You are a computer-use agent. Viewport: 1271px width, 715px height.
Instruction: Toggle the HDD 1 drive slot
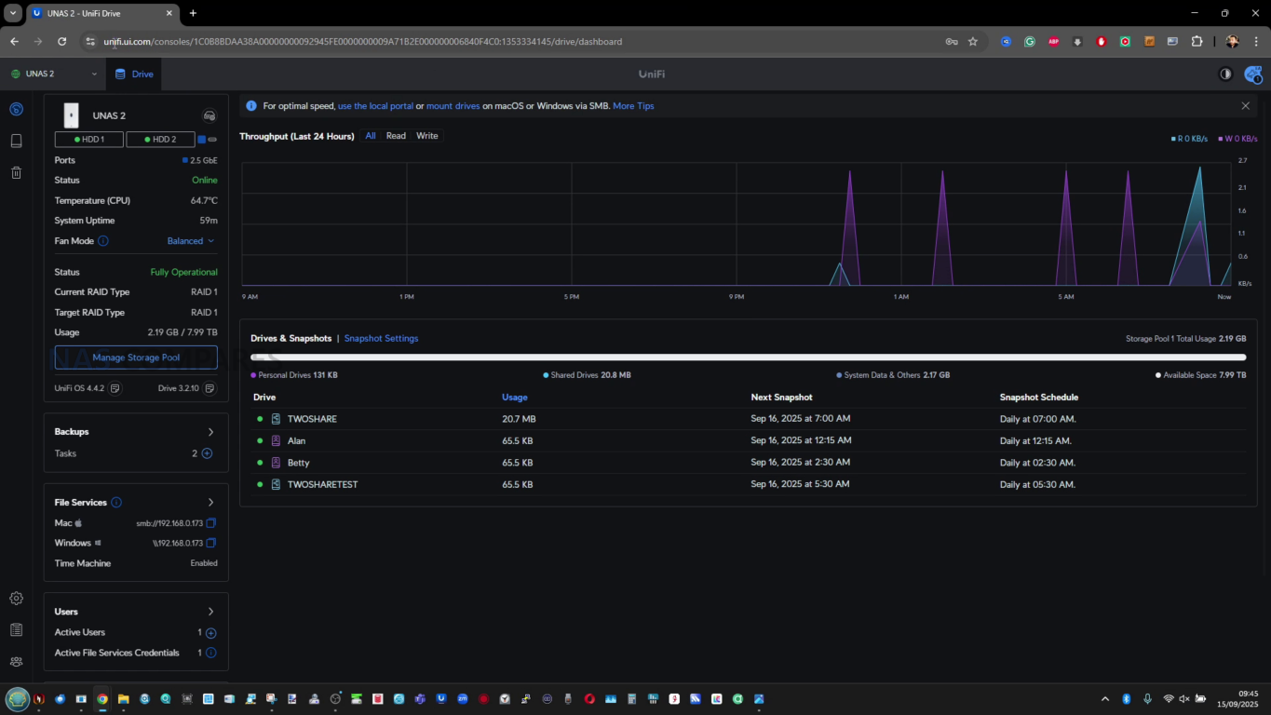click(89, 140)
